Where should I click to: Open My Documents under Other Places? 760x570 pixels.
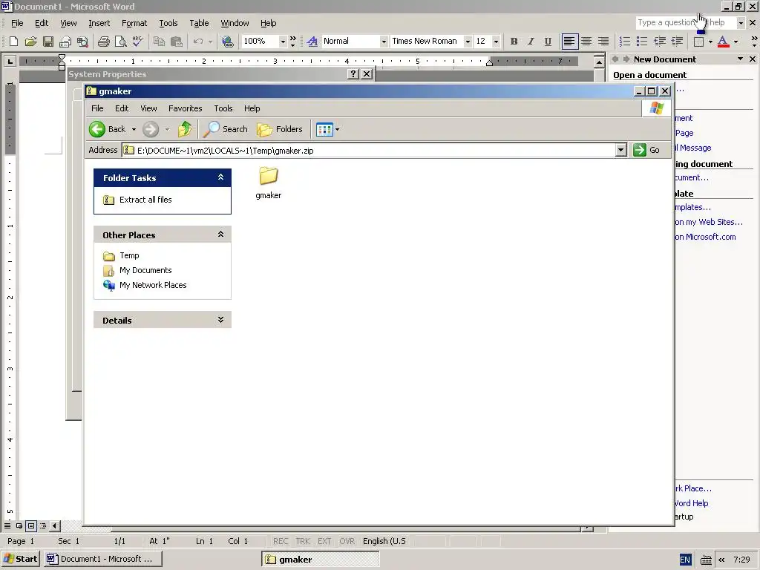[145, 270]
